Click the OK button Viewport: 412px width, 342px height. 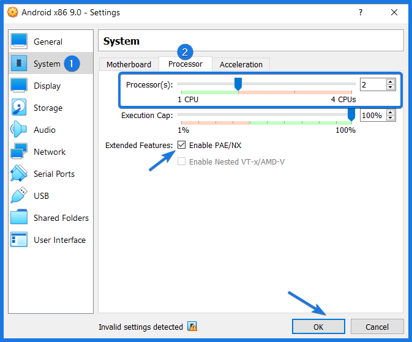click(x=318, y=327)
